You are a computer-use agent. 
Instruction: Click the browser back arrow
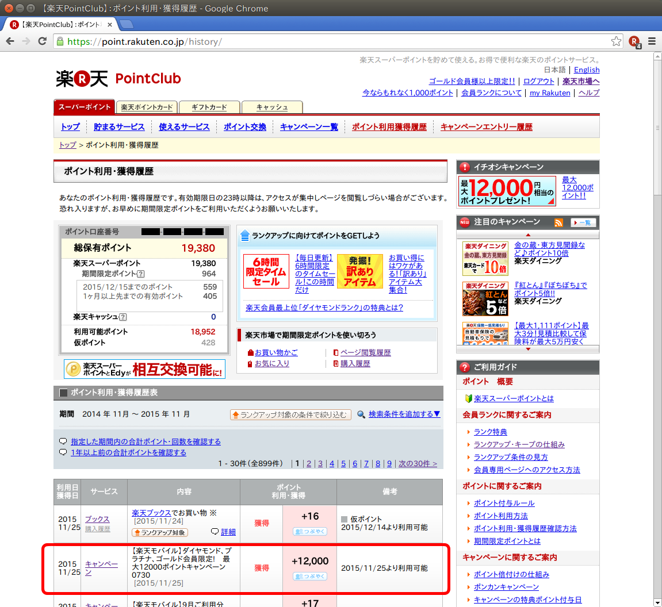(10, 41)
